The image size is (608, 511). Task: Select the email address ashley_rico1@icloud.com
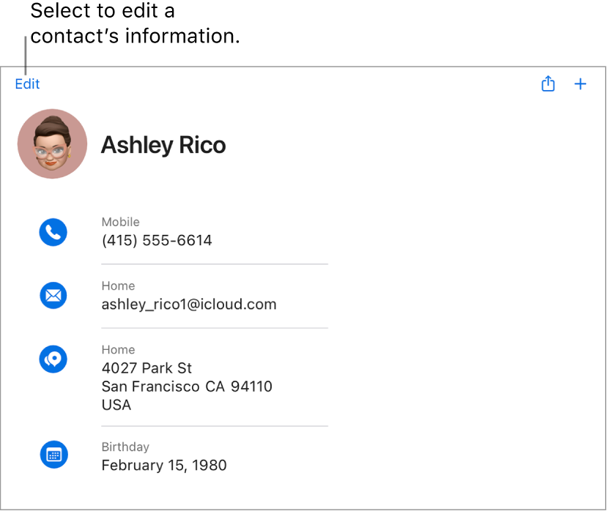pyautogui.click(x=189, y=304)
